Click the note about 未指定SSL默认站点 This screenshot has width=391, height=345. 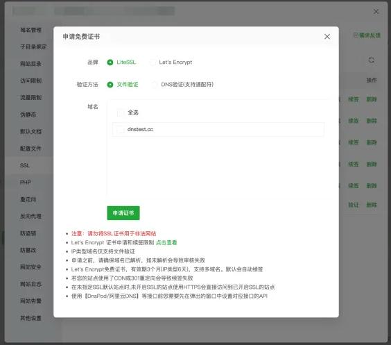[x=173, y=287]
